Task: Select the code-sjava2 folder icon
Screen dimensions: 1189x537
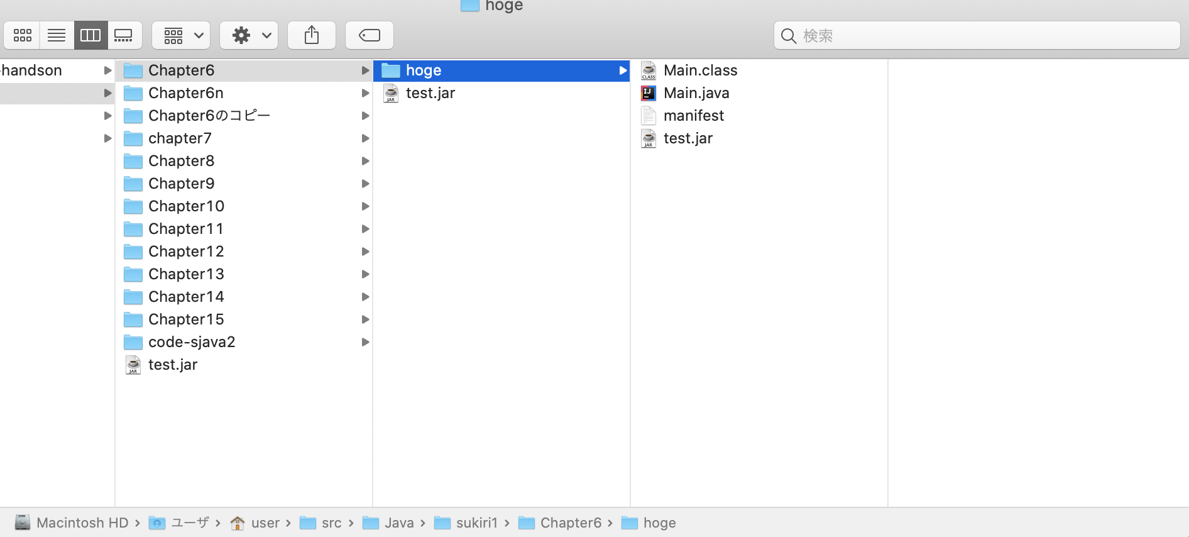Action: coord(133,342)
